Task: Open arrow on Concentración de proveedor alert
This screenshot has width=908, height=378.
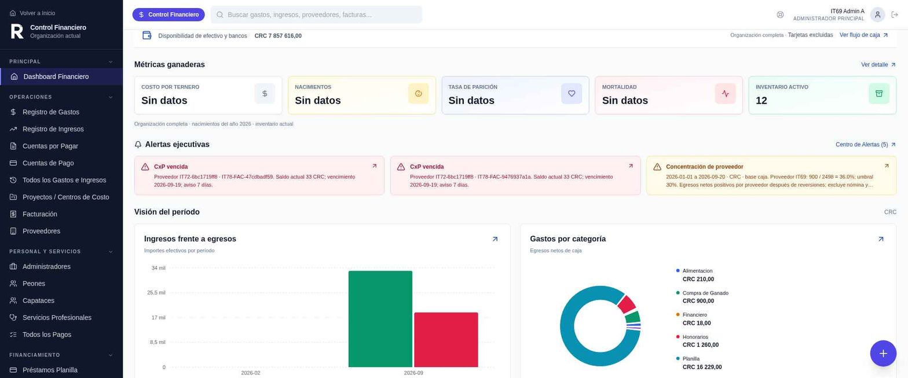Action: (887, 166)
